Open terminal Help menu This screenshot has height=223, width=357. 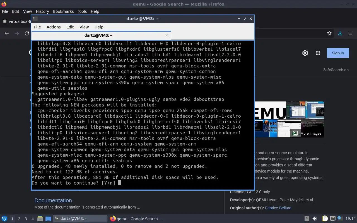pyautogui.click(x=99, y=27)
